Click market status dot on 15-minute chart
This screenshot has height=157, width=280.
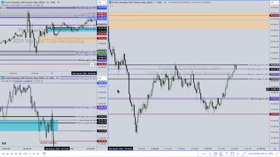point(59,3)
